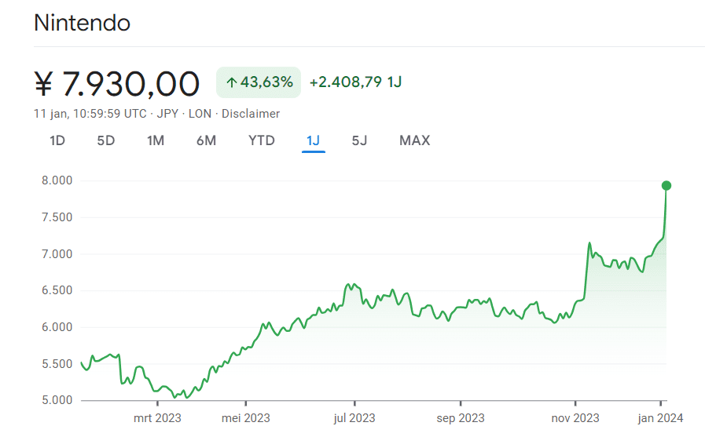The height and width of the screenshot is (437, 705).
Task: Click the 6.000 y-axis label
Action: tap(57, 327)
